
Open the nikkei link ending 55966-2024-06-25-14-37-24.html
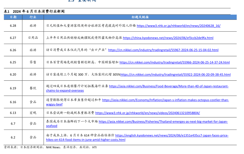pos(175,62)
